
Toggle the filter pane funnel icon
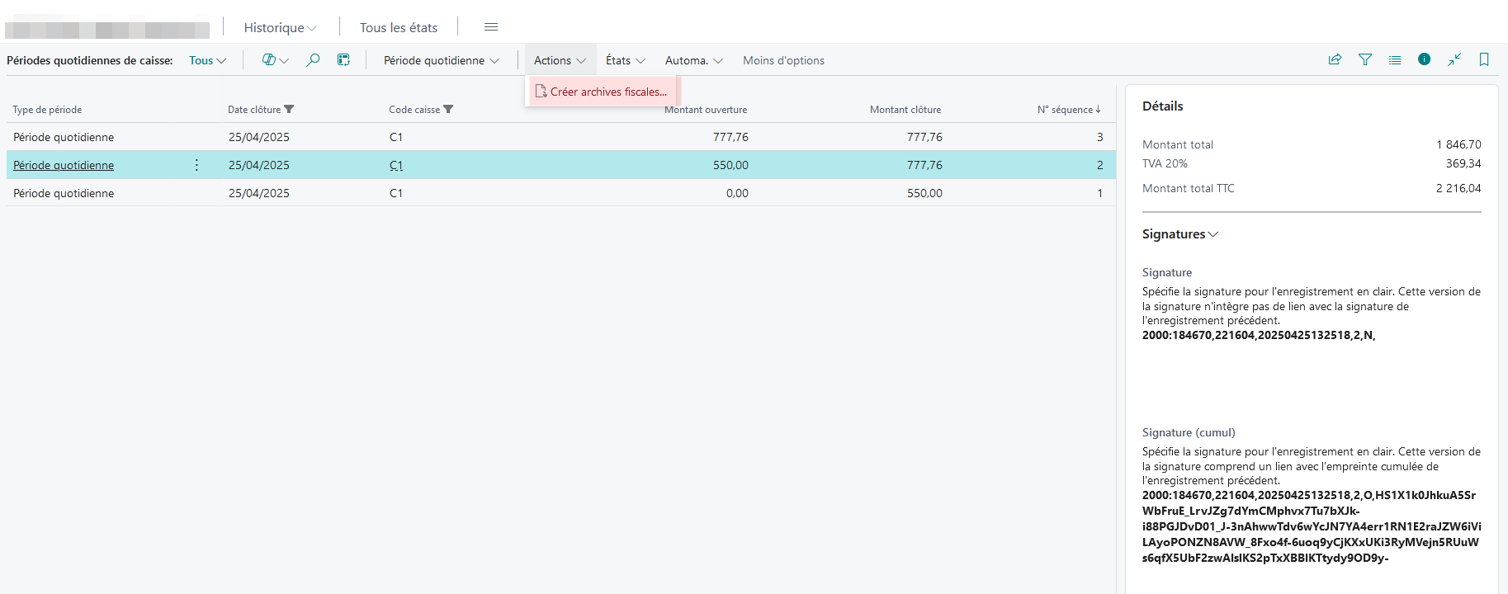[1365, 59]
